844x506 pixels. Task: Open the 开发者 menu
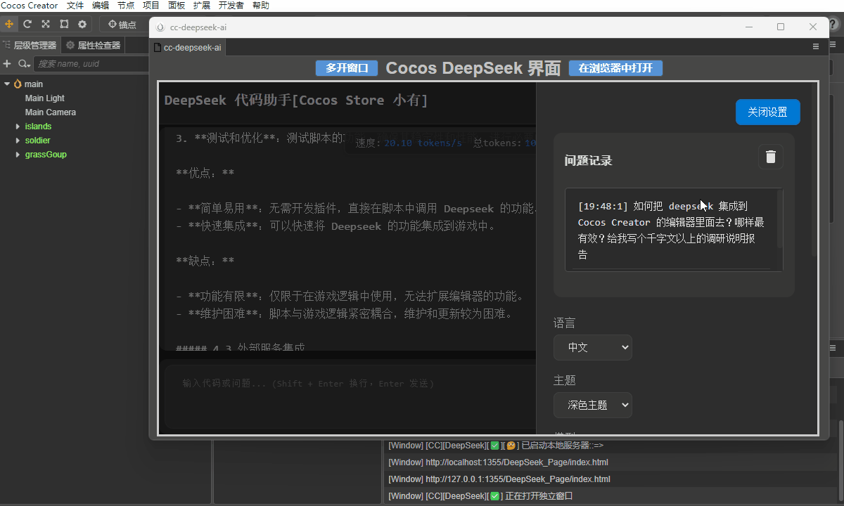[231, 6]
